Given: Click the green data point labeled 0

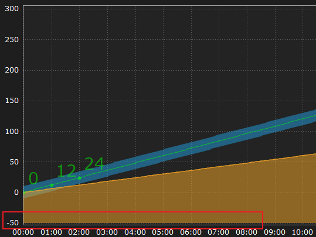Looking at the screenshot, I should pos(24,193).
